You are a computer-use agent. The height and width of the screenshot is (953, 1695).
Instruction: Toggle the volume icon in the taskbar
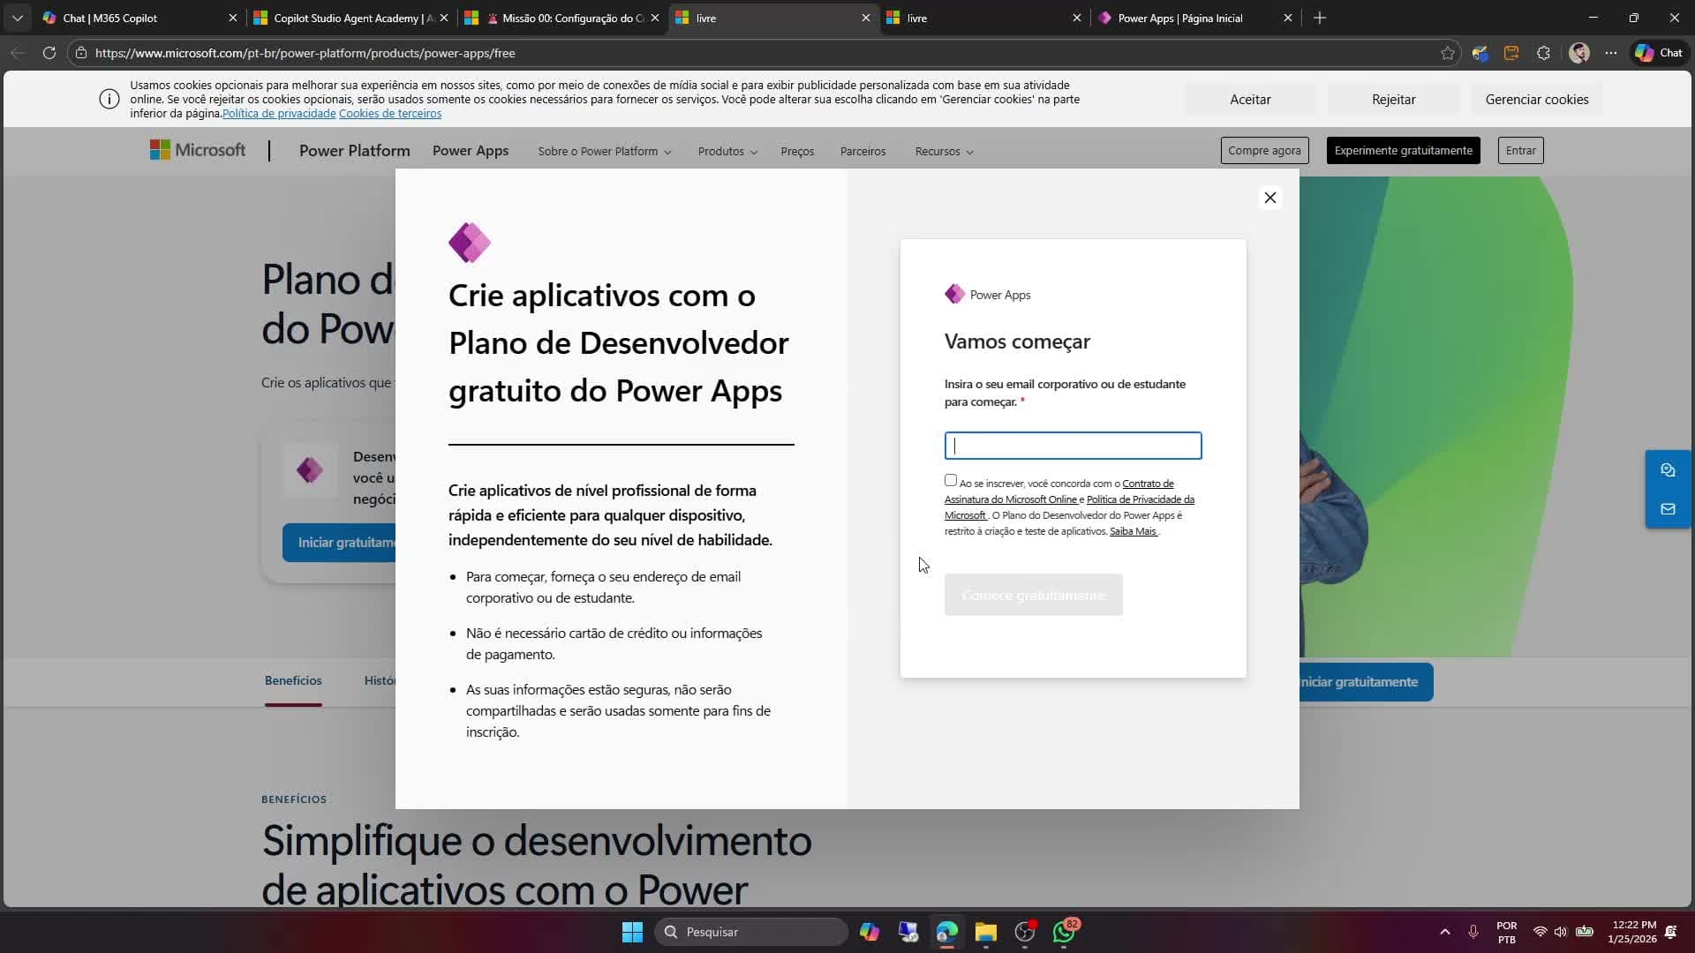click(x=1561, y=932)
